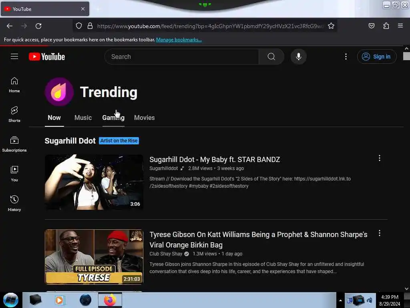The width and height of the screenshot is (410, 308).
Task: Select the Now tab
Action: [x=54, y=118]
